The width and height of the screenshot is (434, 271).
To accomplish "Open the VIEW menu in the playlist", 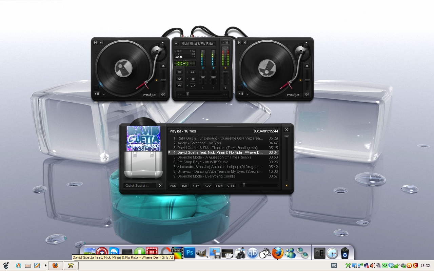I will (x=196, y=186).
